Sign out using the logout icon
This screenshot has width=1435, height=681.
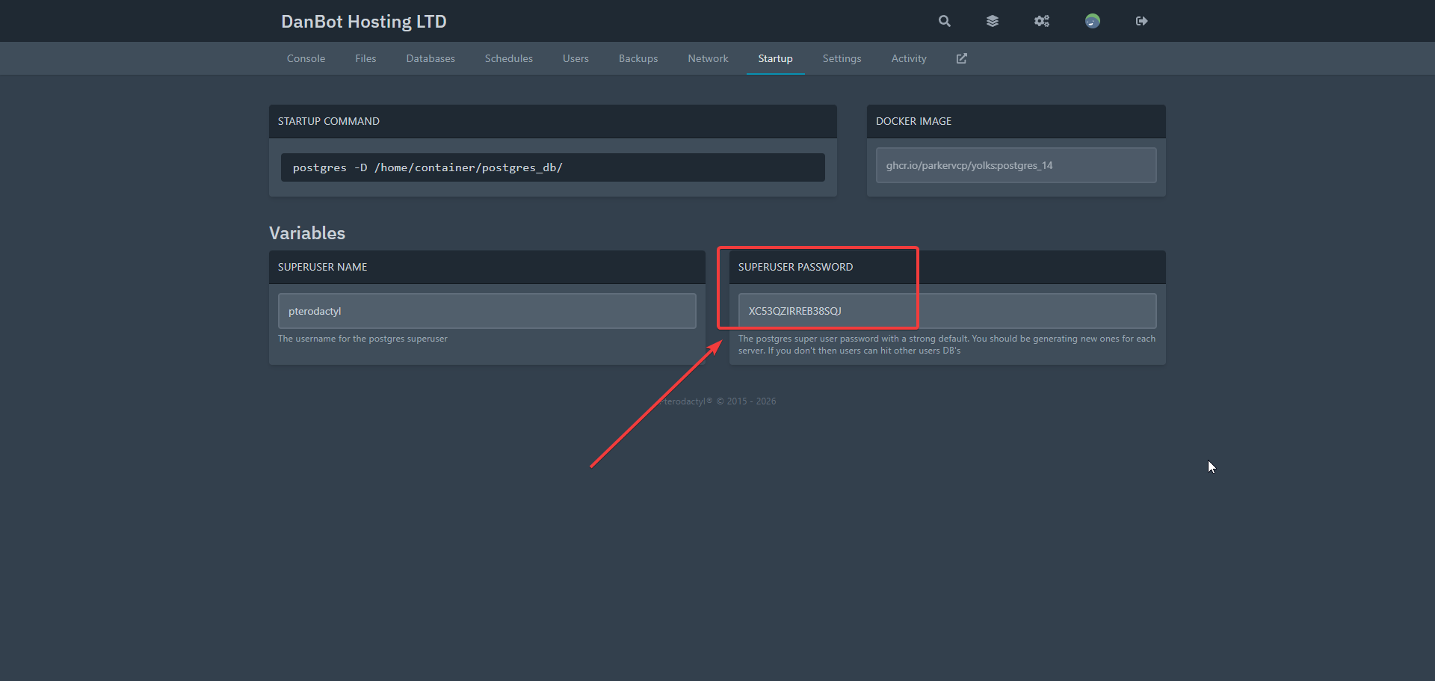point(1141,21)
